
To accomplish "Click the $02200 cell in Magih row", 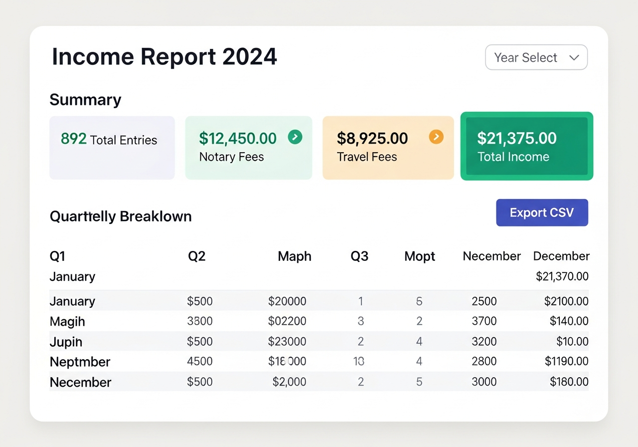I will [x=287, y=321].
